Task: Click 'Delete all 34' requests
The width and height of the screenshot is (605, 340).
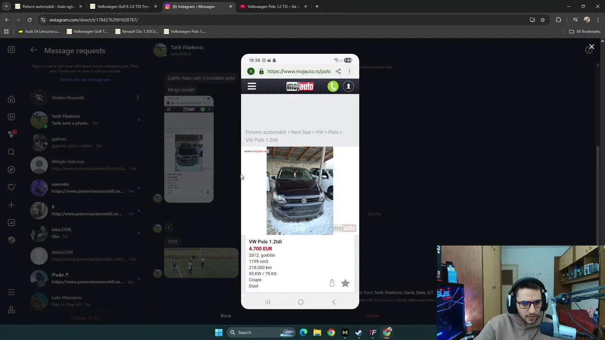Action: pos(85,318)
